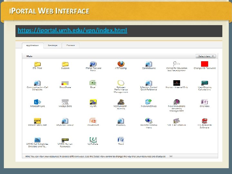Open the ITS Prod folder
232x174 pixels.
(x=37, y=64)
